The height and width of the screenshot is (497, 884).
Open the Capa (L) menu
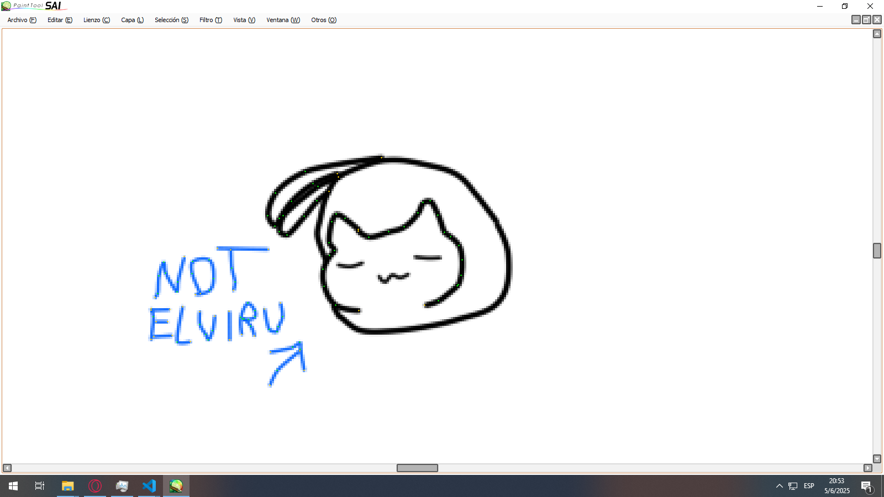click(x=133, y=20)
